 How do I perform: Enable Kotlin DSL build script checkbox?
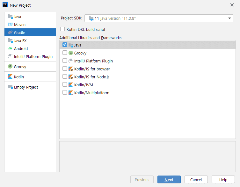pyautogui.click(x=62, y=29)
